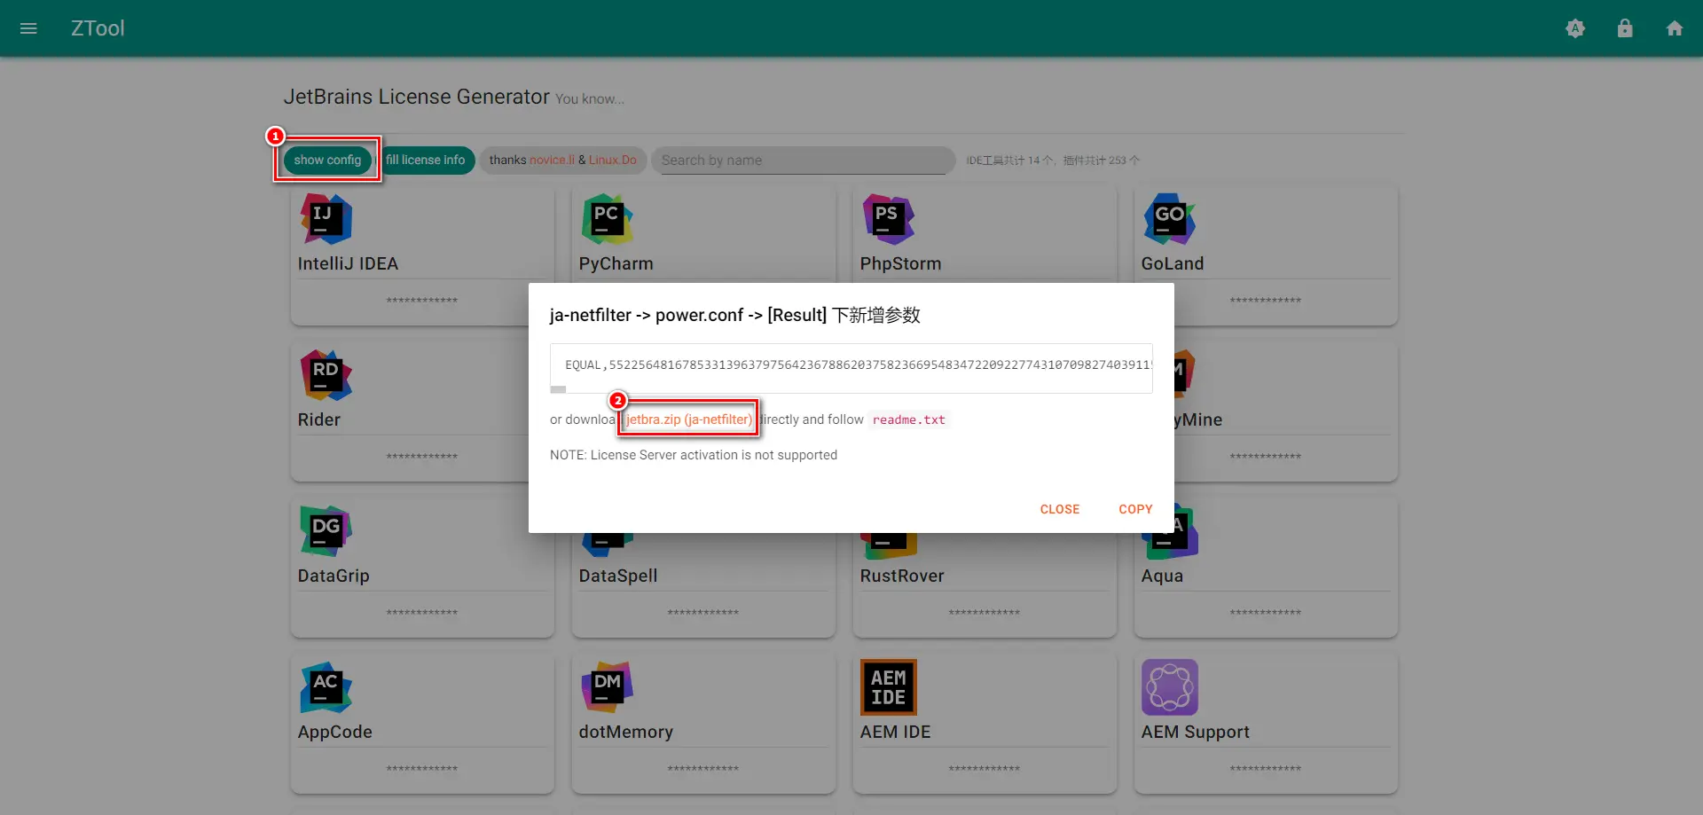Viewport: 1703px width, 815px height.
Task: Click the show config button
Action: click(x=327, y=160)
